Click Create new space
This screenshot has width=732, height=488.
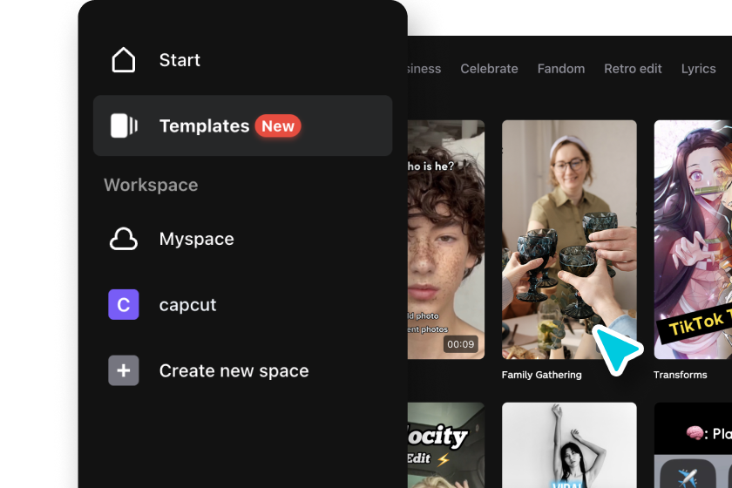click(x=234, y=370)
